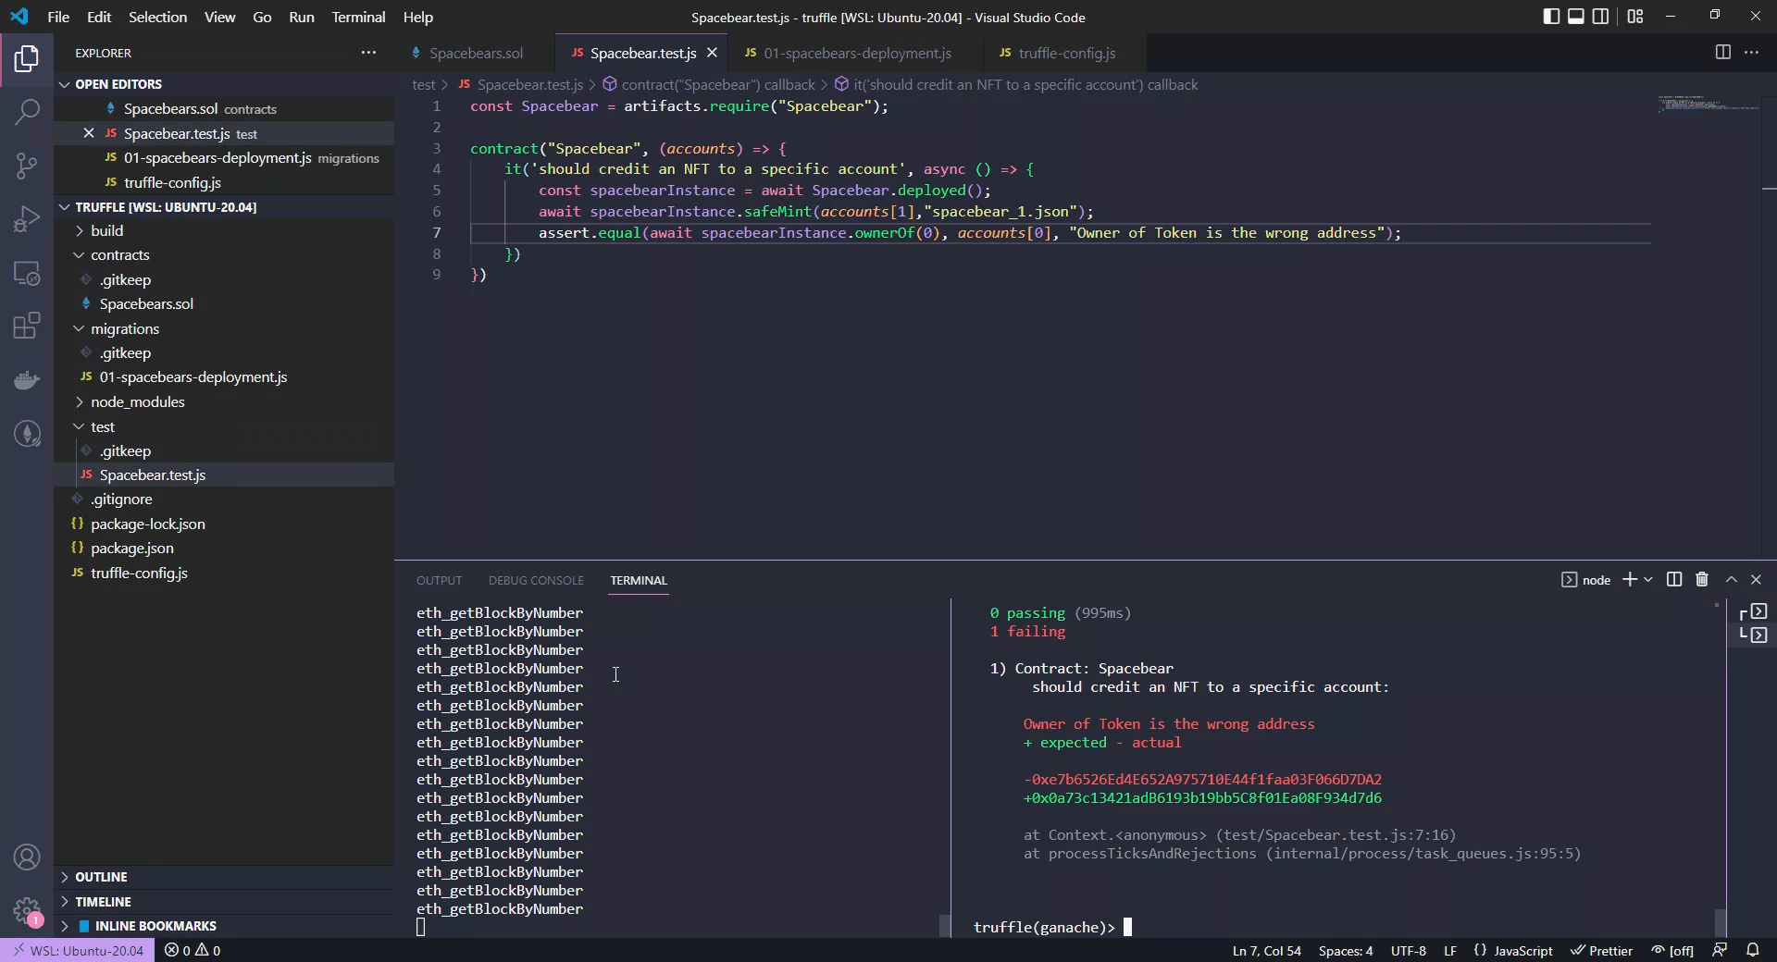Open Explorer views and more actions ellipsis

[368, 53]
